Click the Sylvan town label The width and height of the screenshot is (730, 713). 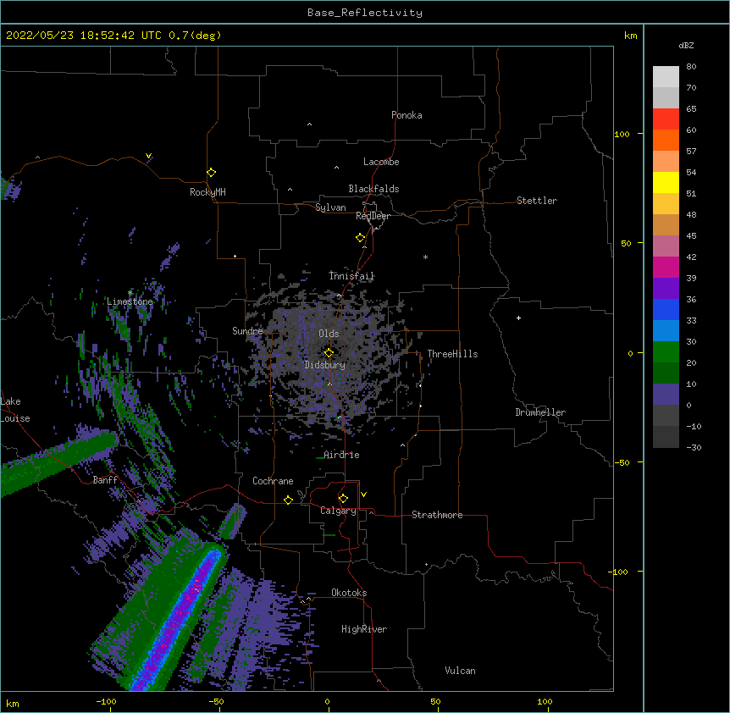[x=330, y=207]
